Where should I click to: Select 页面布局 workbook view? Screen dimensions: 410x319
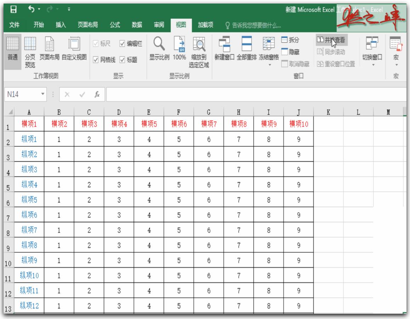pos(50,50)
